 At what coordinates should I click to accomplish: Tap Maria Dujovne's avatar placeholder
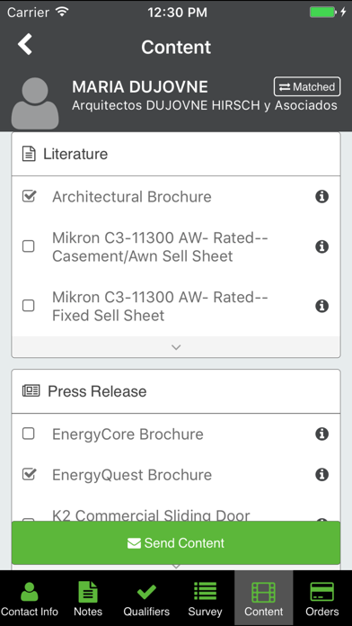coord(35,103)
